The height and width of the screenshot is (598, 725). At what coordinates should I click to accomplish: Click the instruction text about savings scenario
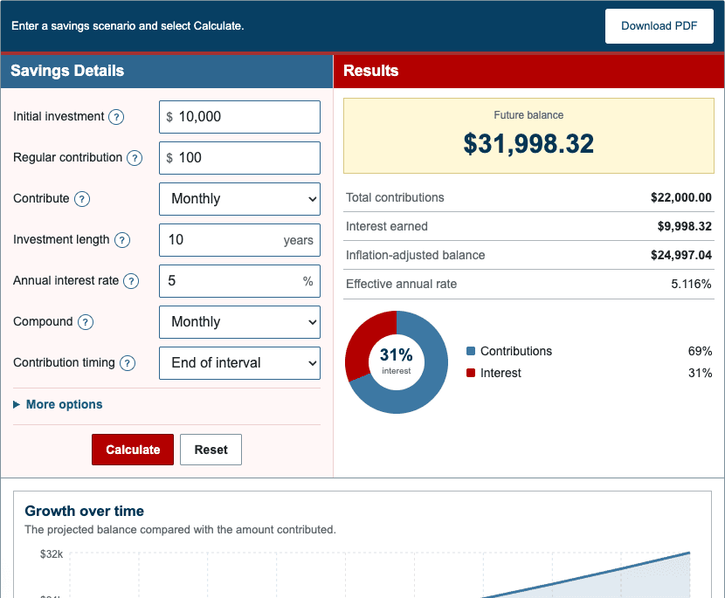pos(128,26)
